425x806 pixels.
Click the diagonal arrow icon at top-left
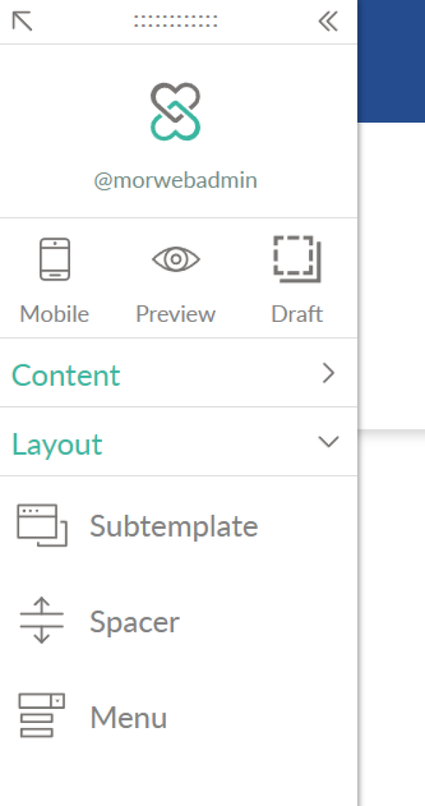coord(22,21)
